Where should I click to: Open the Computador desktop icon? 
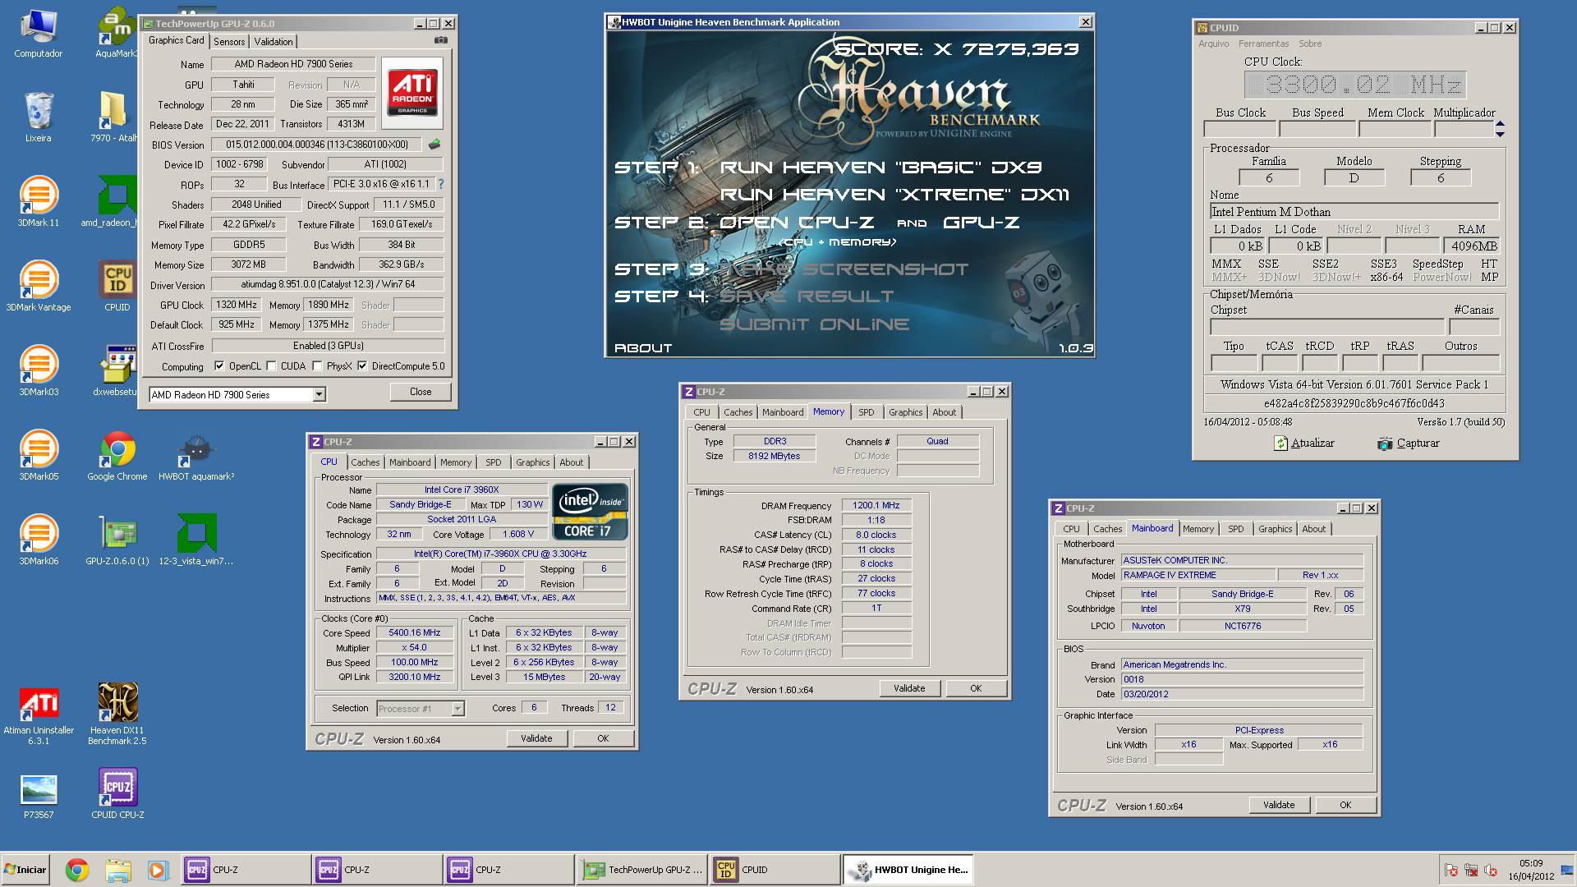[38, 34]
